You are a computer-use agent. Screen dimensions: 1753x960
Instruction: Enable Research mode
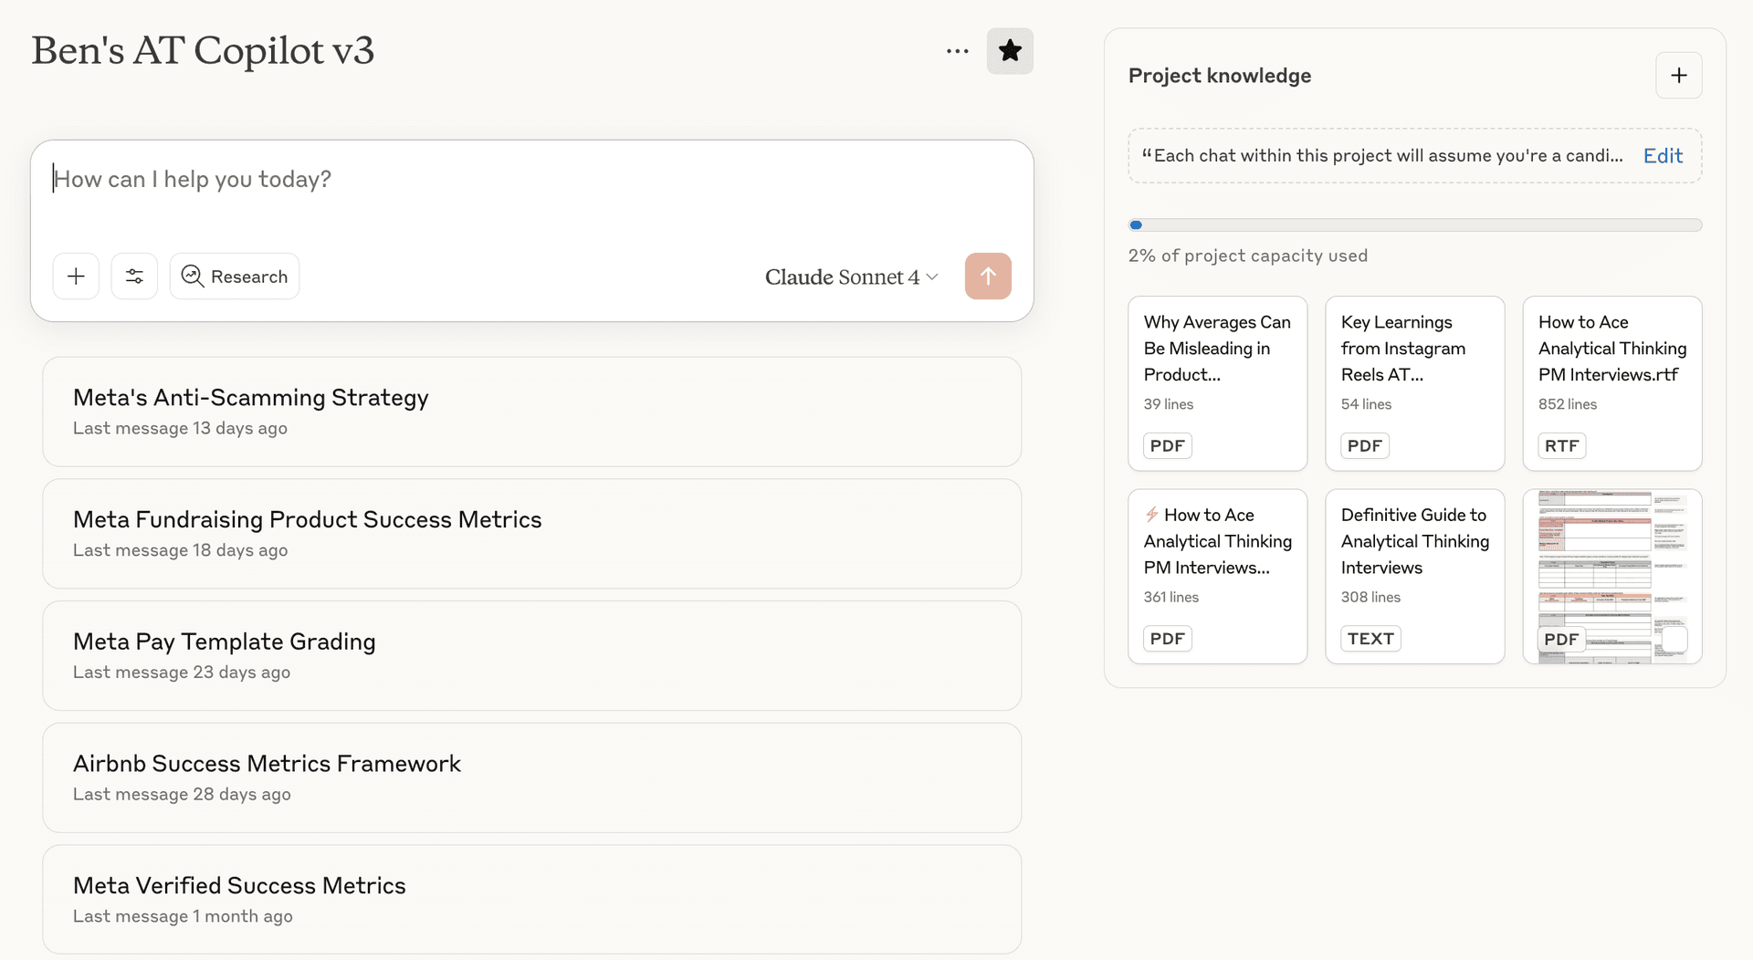(235, 277)
